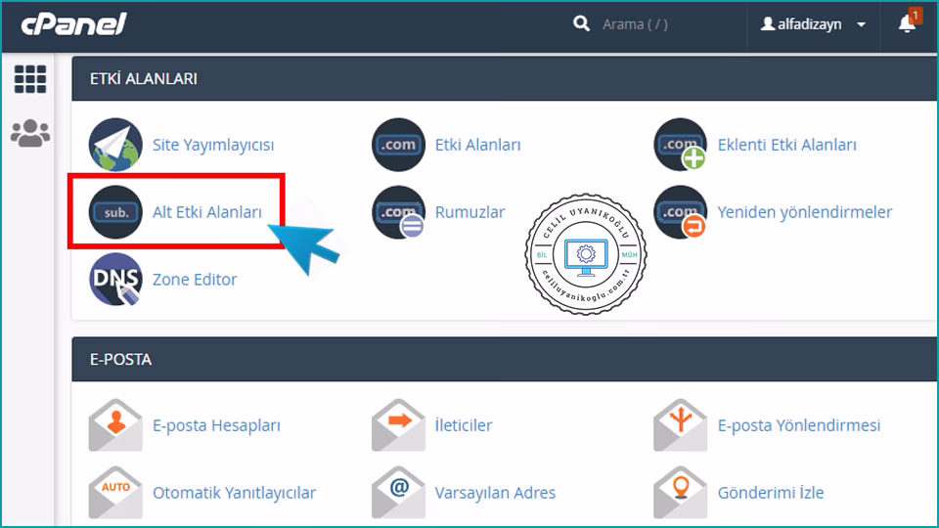Open the Site Yayımlayıcısı link
The image size is (939, 528).
pos(213,145)
